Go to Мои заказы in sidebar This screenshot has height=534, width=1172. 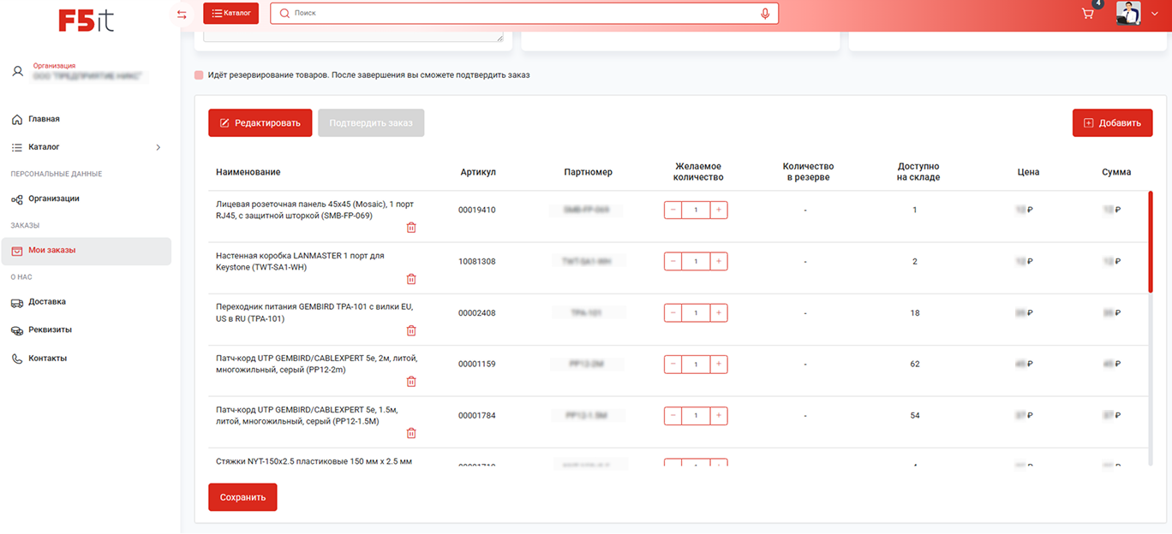tap(51, 251)
